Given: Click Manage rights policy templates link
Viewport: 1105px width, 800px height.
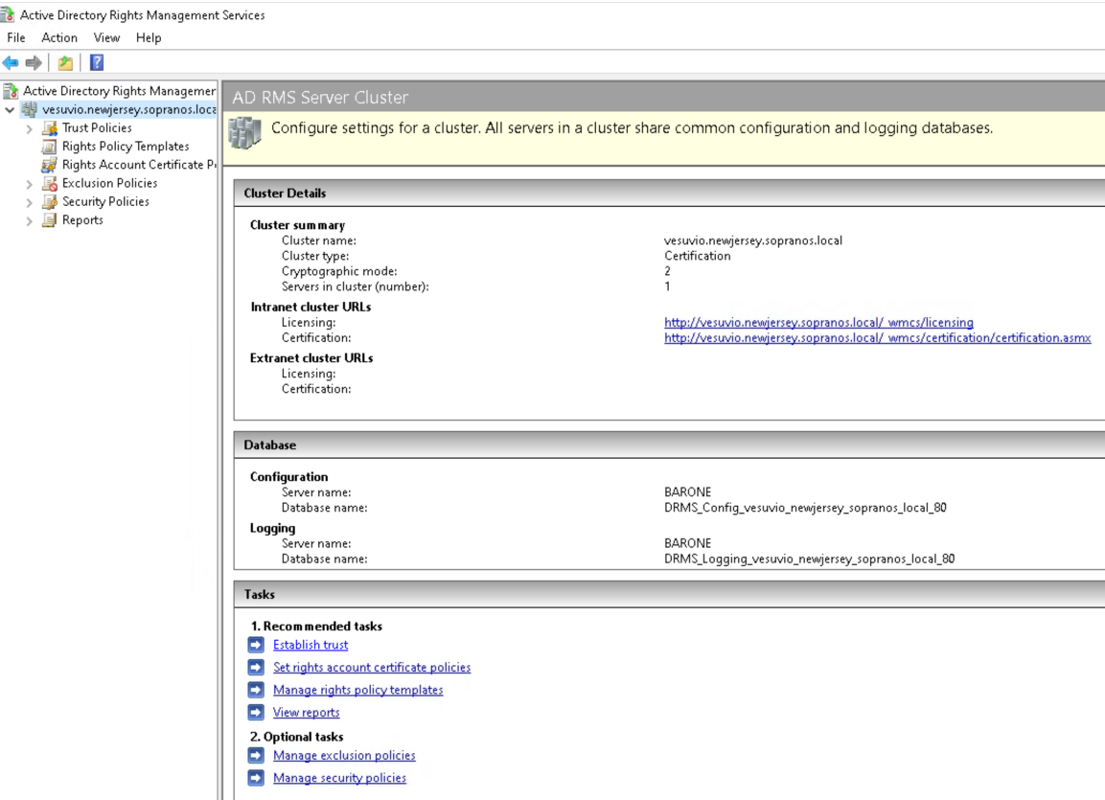Looking at the screenshot, I should [x=358, y=690].
